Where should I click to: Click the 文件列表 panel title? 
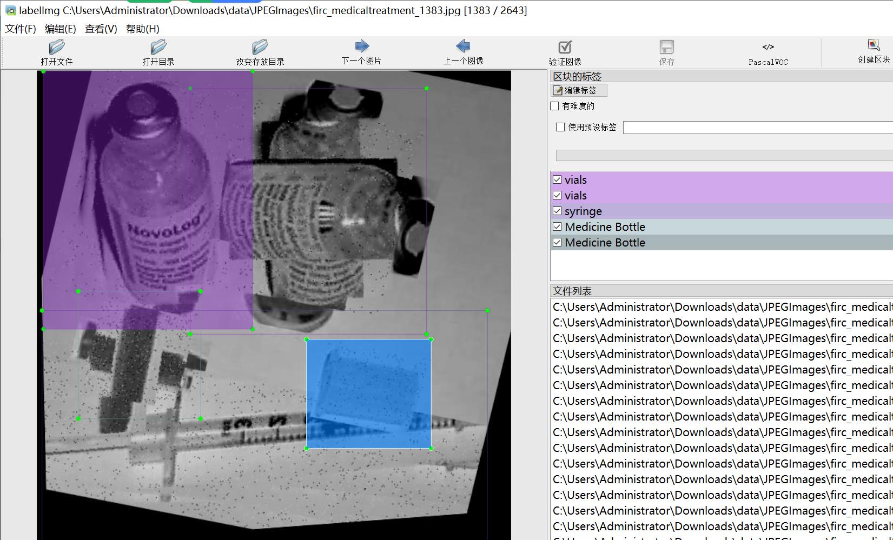[572, 291]
